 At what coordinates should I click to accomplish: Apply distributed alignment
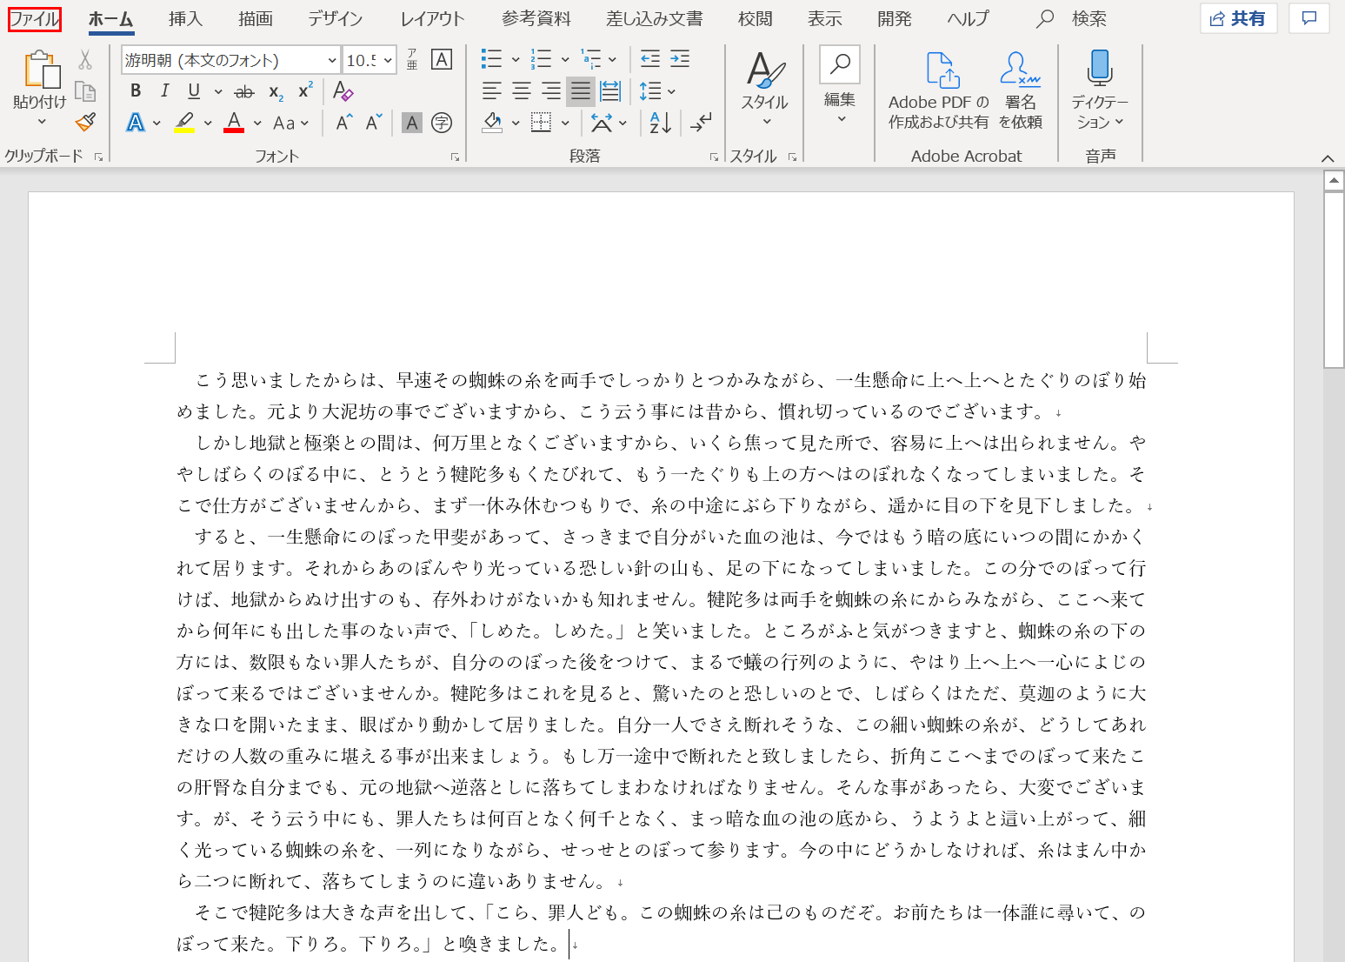point(610,90)
